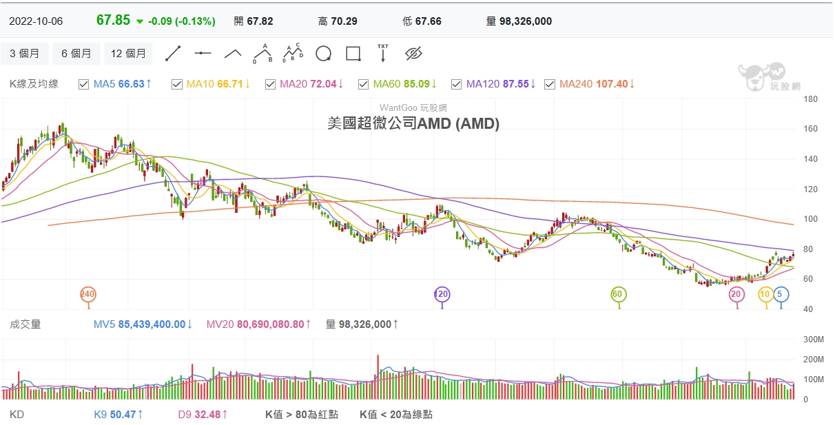This screenshot has width=835, height=425.
Task: Uncheck the MA60 moving average checkbox
Action: (x=363, y=84)
